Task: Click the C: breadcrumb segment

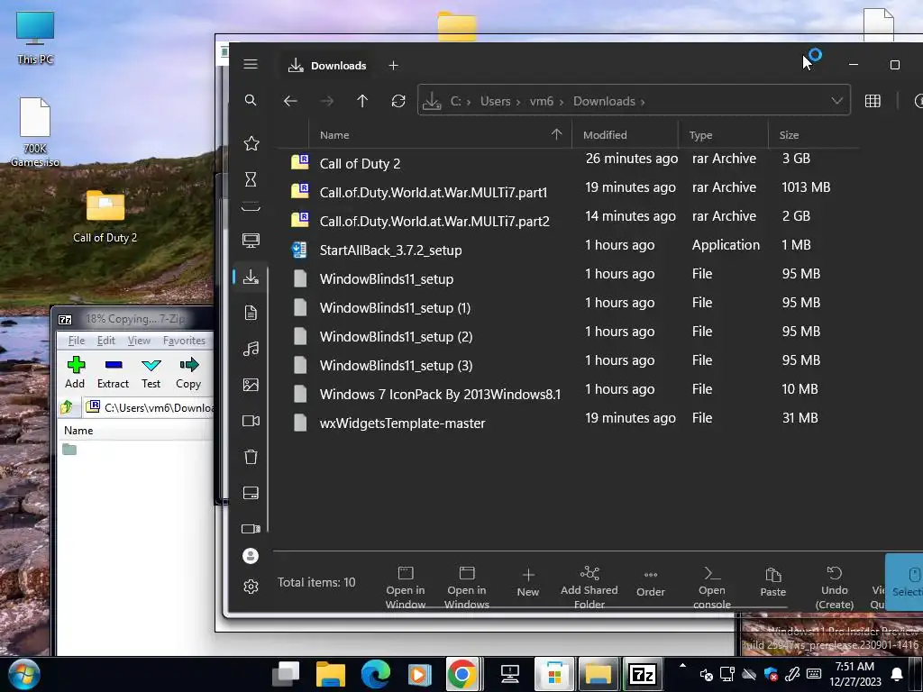Action: click(x=455, y=101)
